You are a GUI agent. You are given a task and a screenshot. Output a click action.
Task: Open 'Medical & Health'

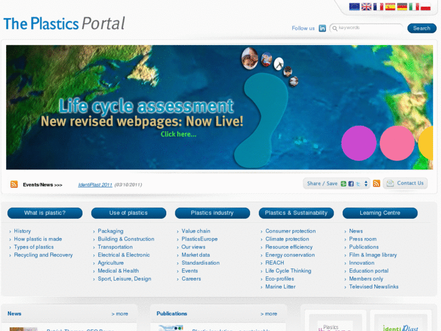click(x=118, y=271)
